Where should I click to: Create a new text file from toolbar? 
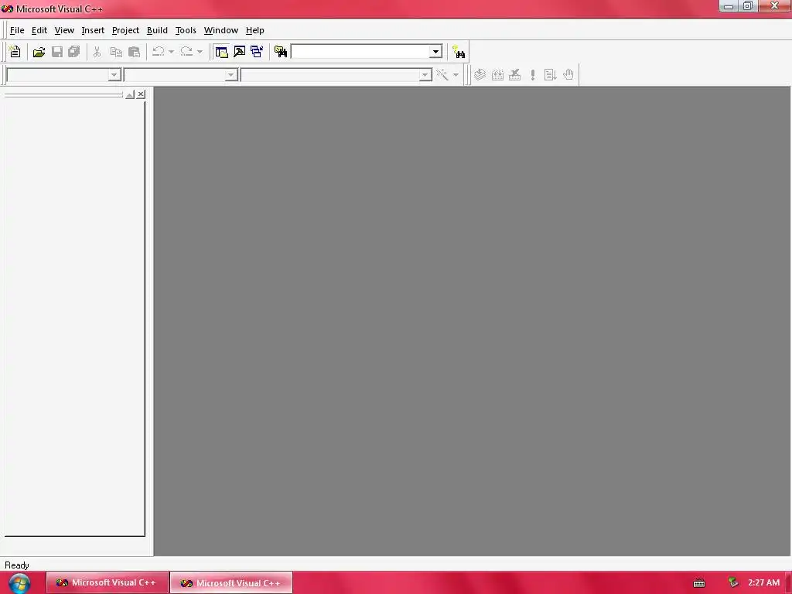(x=15, y=52)
